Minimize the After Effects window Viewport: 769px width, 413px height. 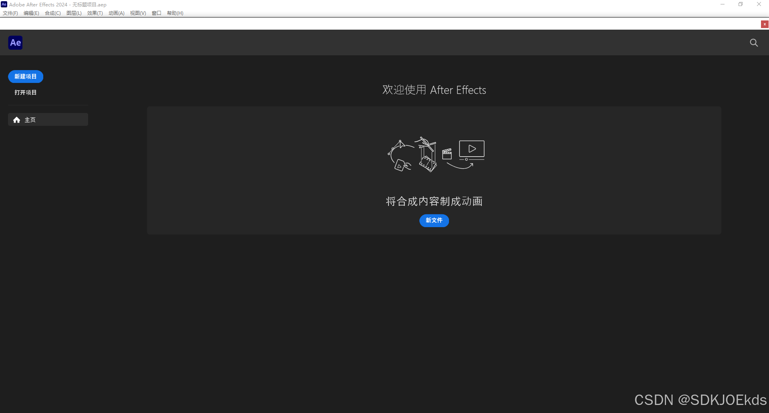tap(723, 4)
